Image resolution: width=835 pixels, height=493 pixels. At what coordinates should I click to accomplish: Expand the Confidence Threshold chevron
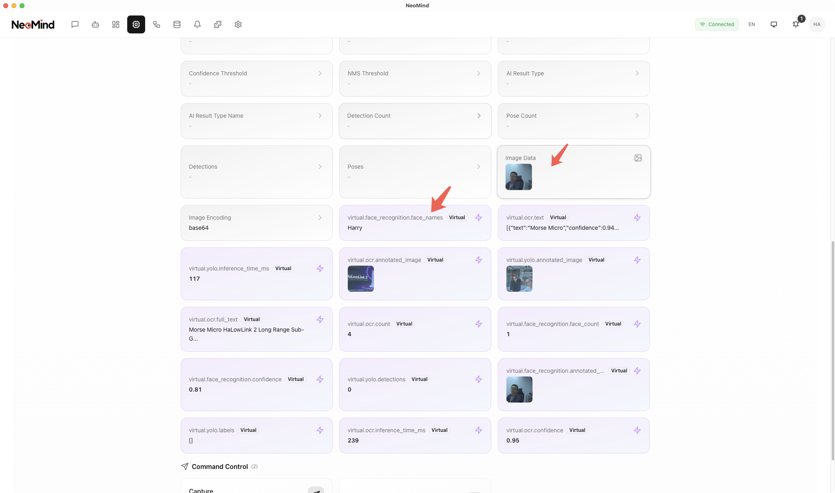320,73
